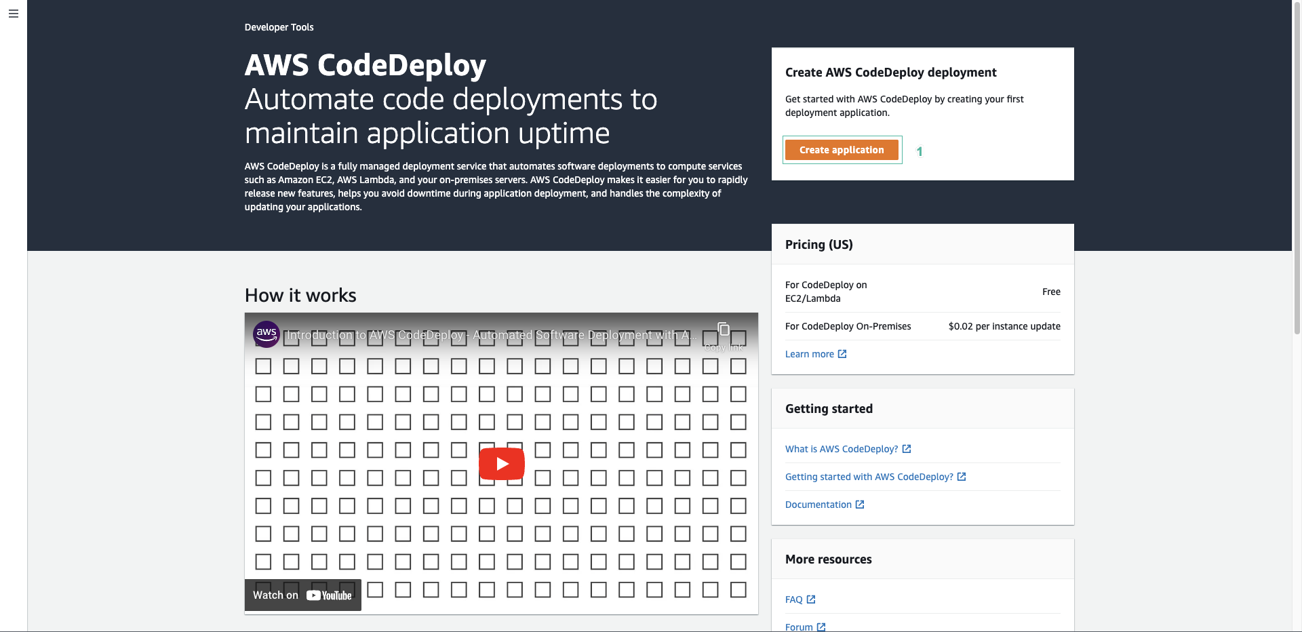Click the Getting started panel heading
The image size is (1302, 632).
click(829, 409)
